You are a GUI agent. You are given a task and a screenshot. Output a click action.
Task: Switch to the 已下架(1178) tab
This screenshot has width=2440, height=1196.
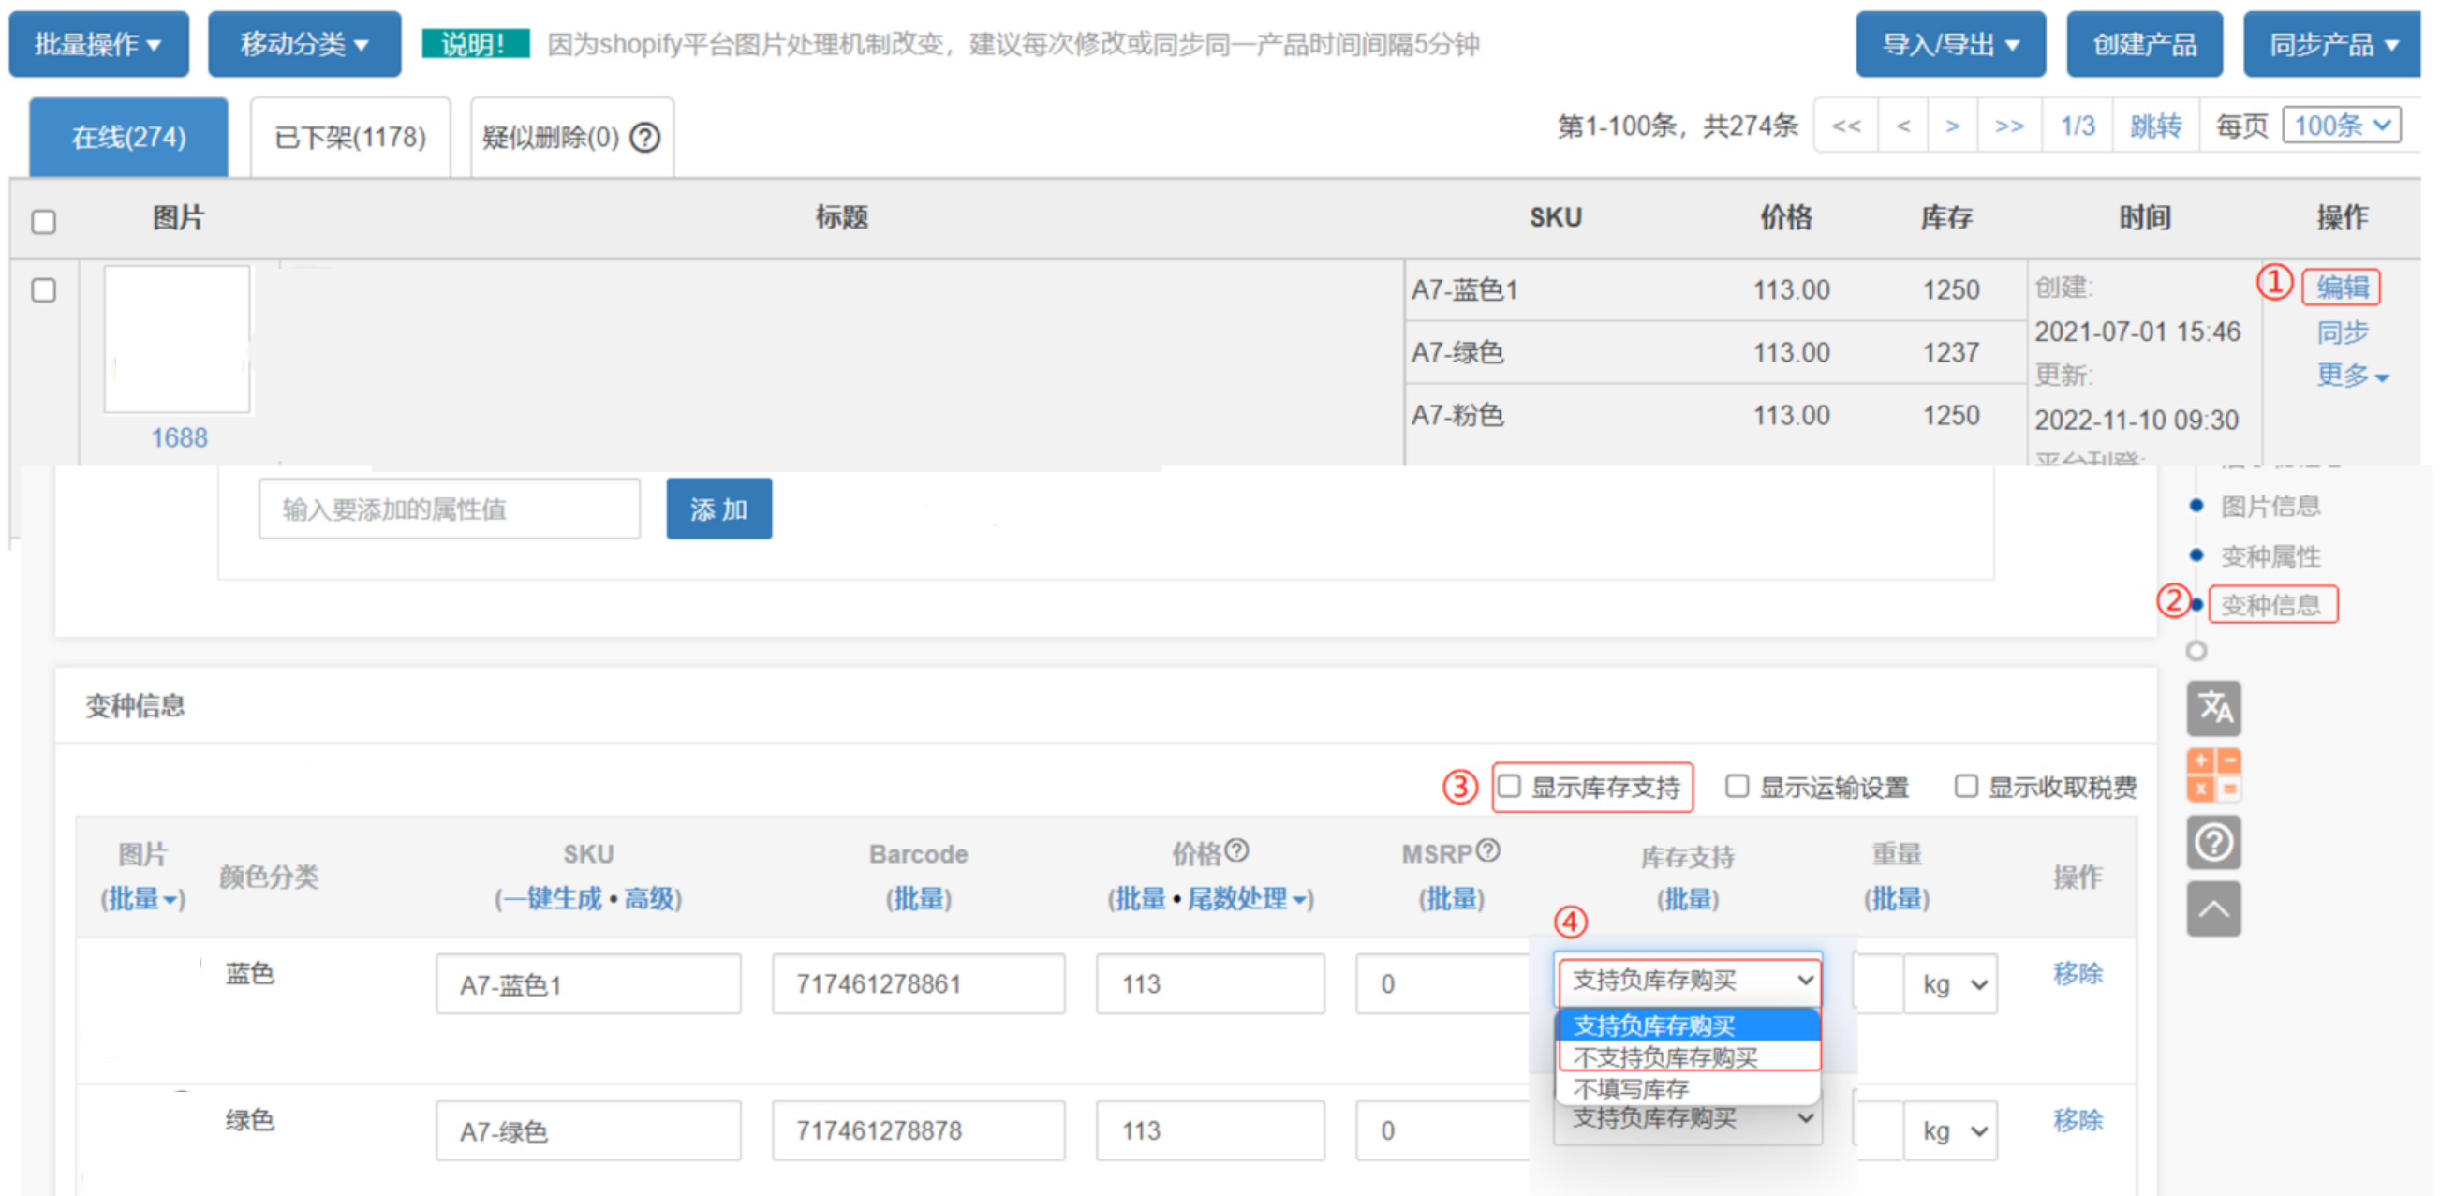click(349, 139)
